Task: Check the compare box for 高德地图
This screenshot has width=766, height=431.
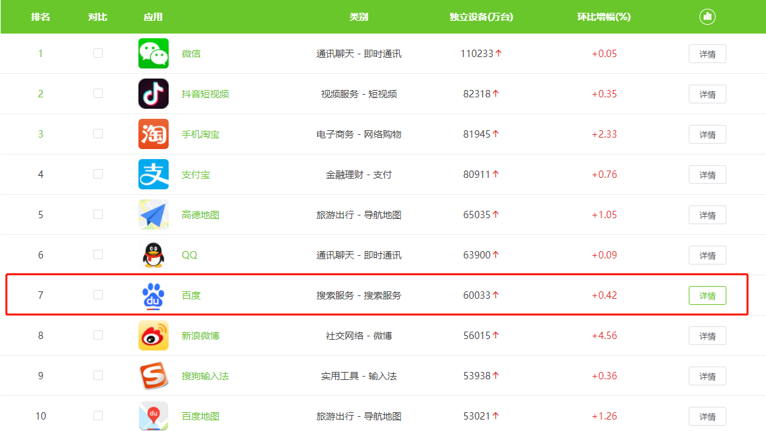Action: point(98,214)
